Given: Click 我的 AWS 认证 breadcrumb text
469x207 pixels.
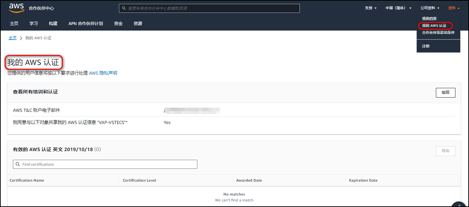Looking at the screenshot, I should (x=38, y=38).
